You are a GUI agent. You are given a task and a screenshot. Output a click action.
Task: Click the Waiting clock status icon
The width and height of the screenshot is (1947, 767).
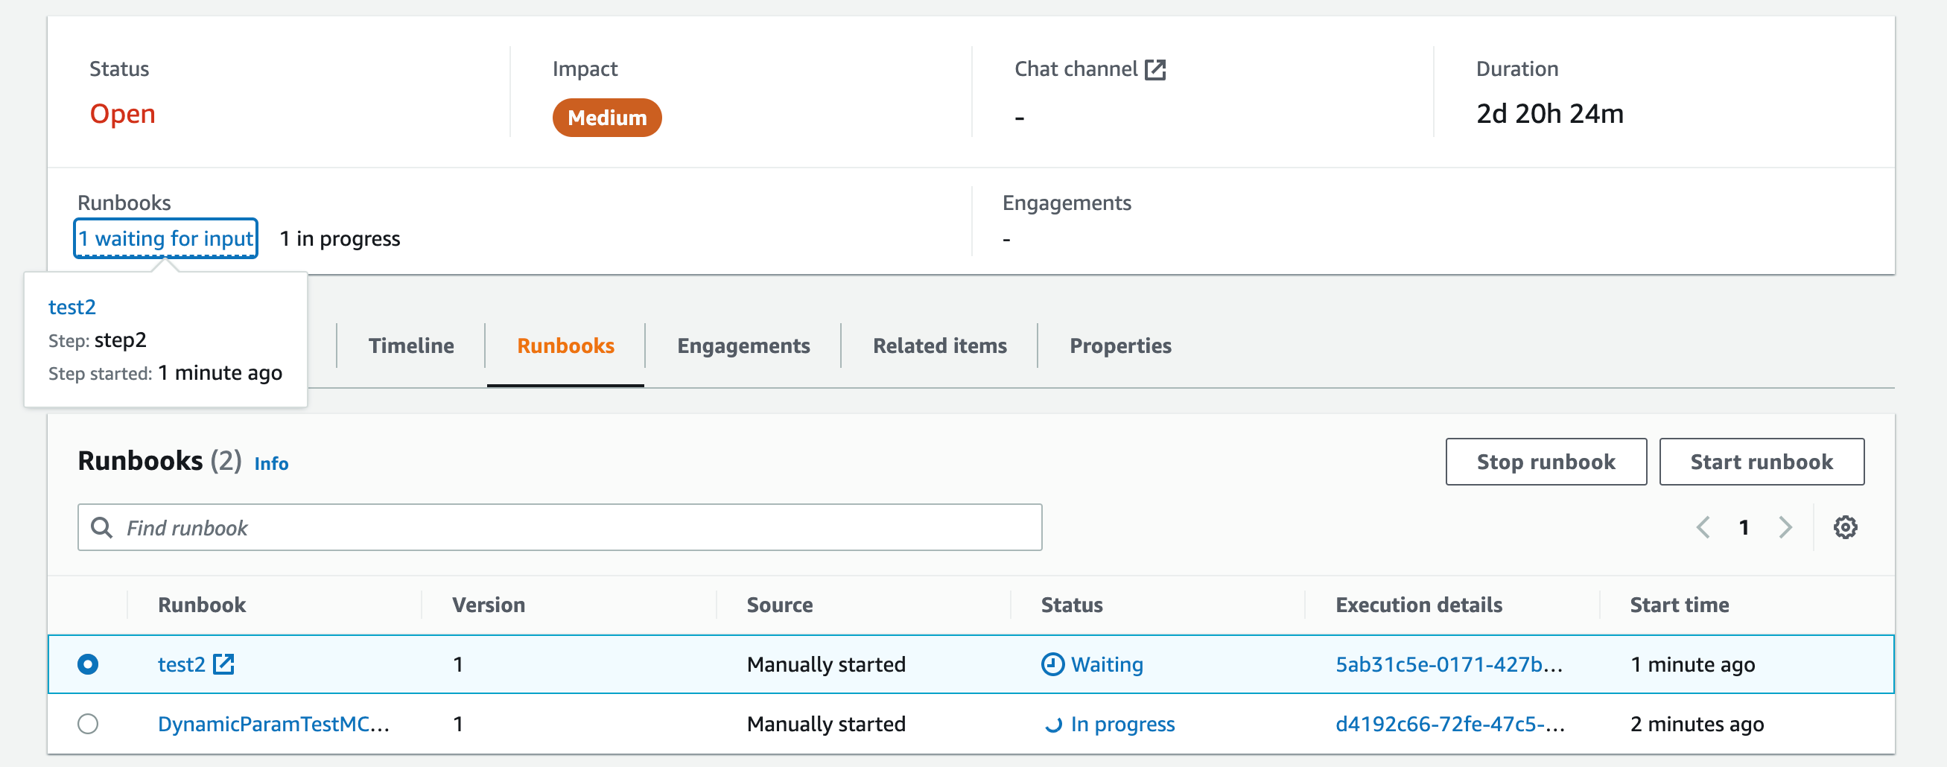tap(1052, 663)
